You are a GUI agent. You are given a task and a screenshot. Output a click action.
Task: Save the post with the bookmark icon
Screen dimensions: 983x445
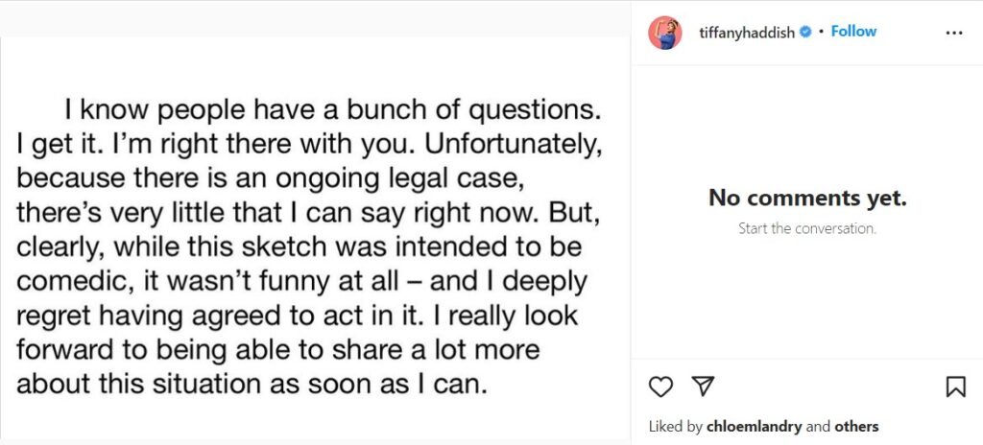955,386
